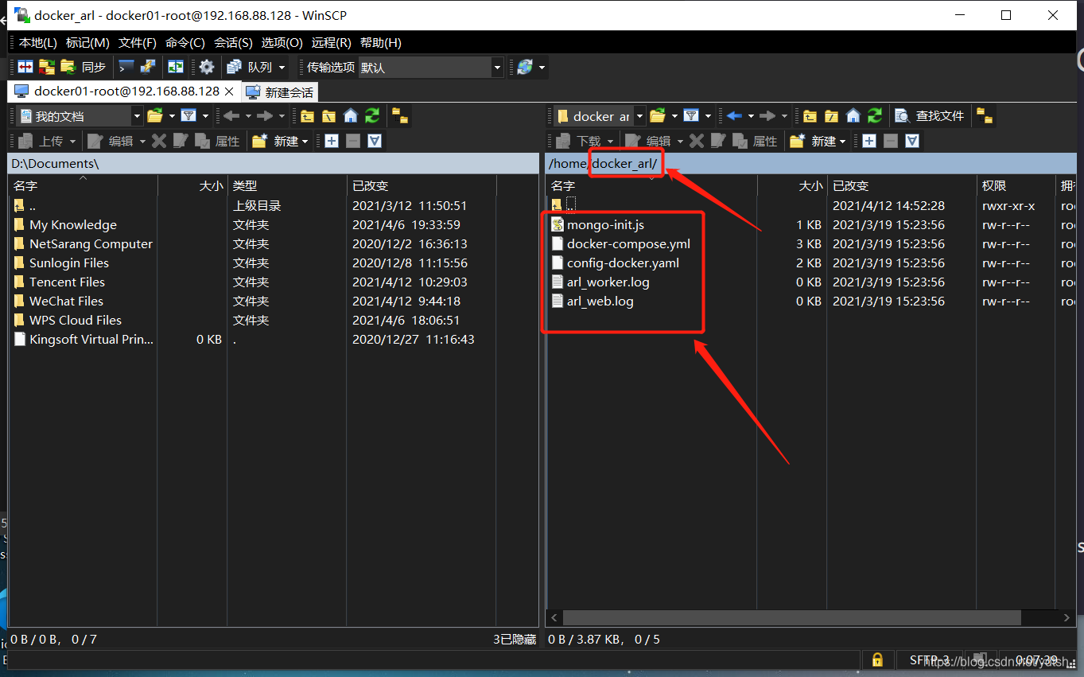Image resolution: width=1084 pixels, height=677 pixels.
Task: Expand the remote back history dropdown arrow
Action: 751,116
